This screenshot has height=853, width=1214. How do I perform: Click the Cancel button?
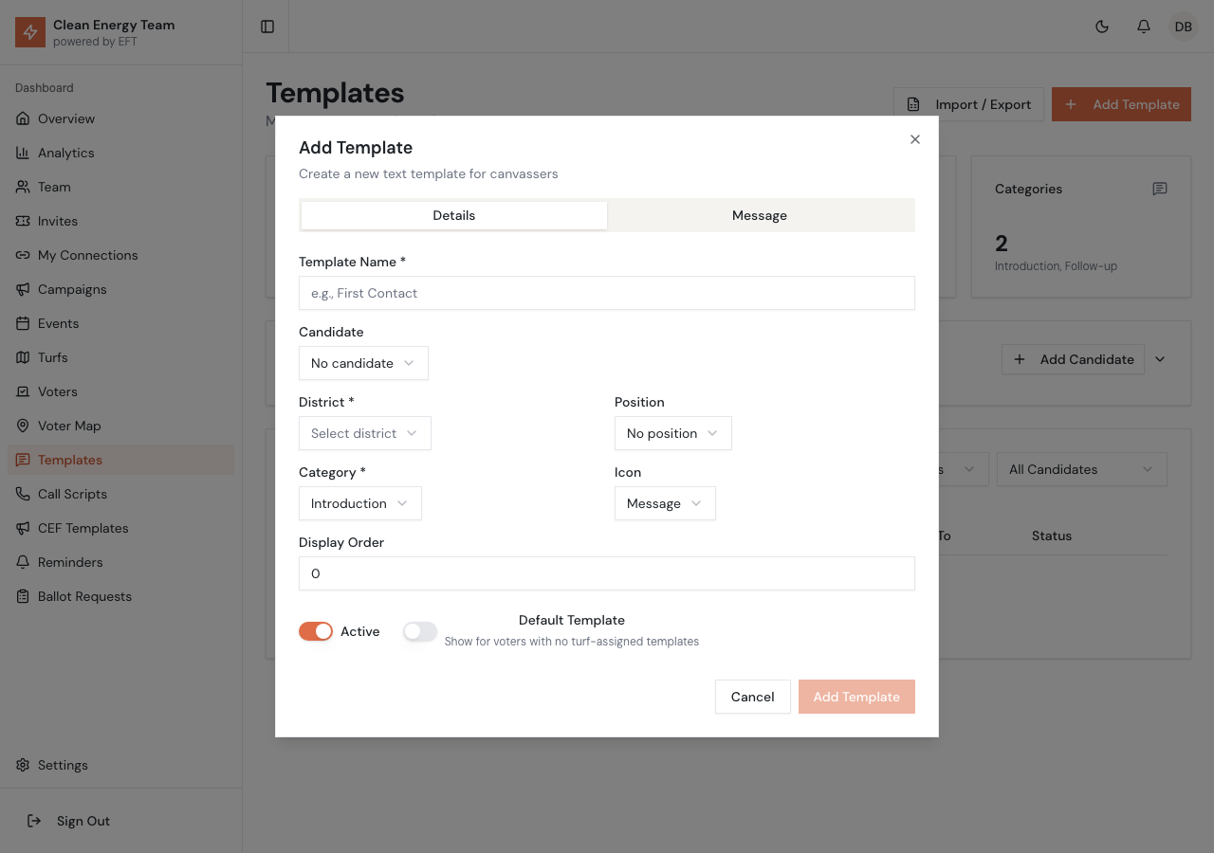(x=752, y=697)
